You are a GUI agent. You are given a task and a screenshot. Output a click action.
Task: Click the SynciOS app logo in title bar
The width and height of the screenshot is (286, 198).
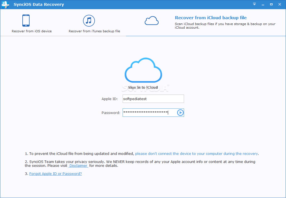coord(5,4)
